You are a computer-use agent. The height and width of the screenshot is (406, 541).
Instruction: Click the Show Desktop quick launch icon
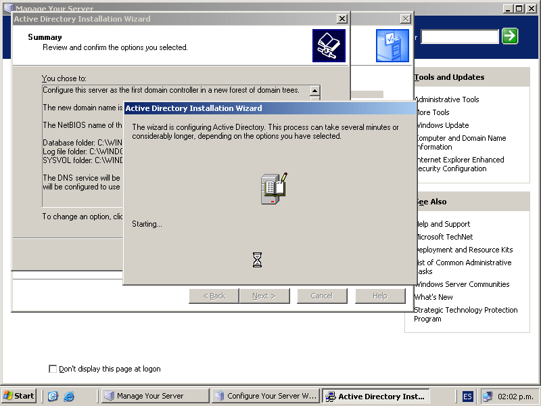[53, 397]
